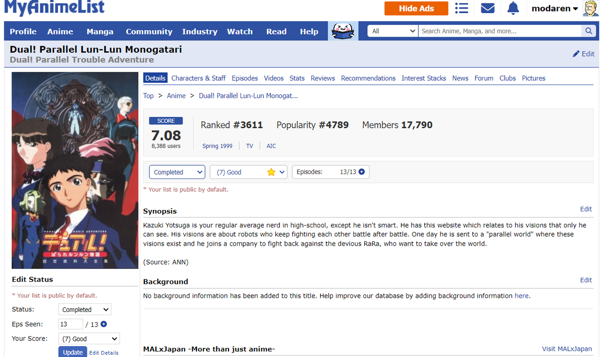Click Edit link beside Synopsis

(x=586, y=209)
